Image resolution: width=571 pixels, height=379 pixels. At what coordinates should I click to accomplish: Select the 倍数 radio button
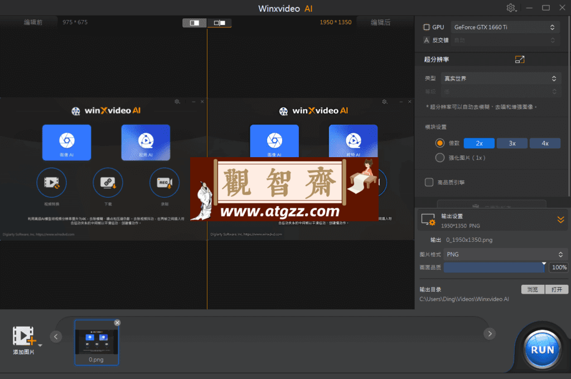tap(440, 143)
